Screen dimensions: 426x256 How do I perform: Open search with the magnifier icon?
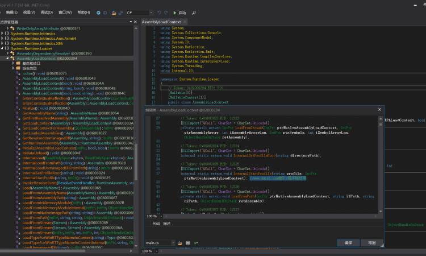194,13
